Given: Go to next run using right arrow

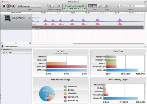Looking at the screenshot, I should tap(85, 8).
